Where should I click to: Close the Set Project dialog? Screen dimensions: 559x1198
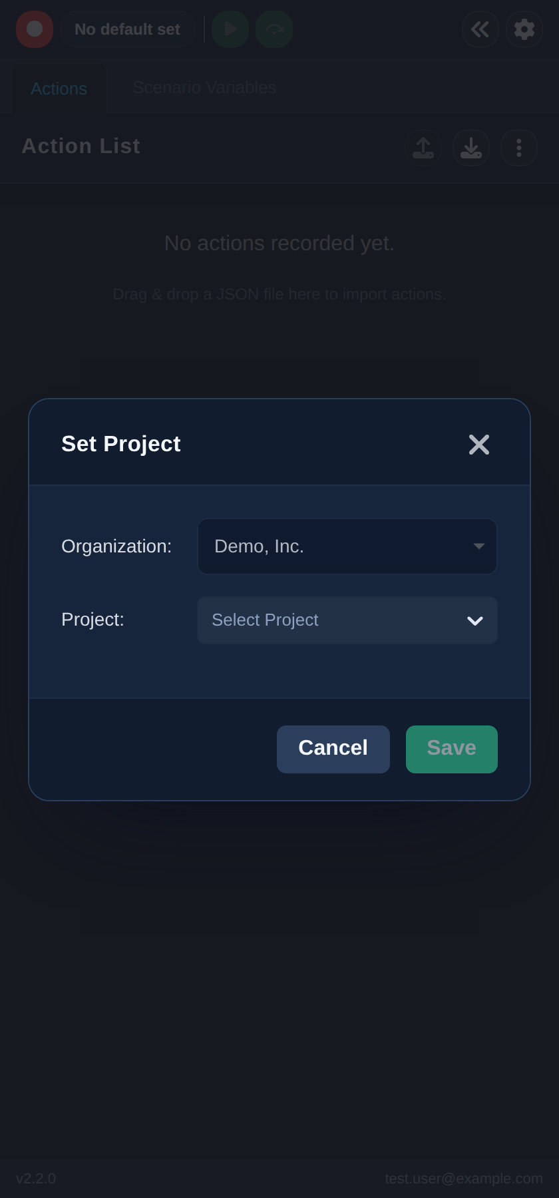tap(479, 445)
